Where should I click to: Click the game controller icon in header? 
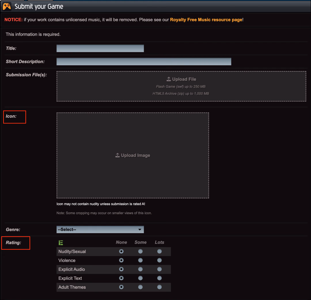(x=7, y=6)
